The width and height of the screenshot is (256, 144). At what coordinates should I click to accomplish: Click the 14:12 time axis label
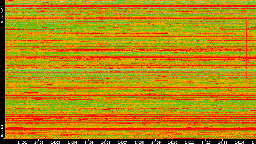(206, 142)
